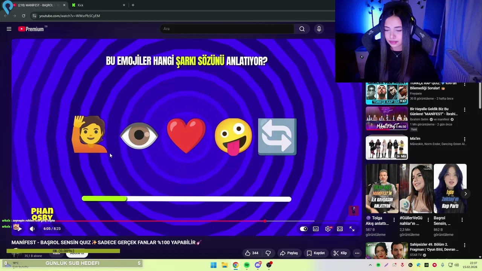Image resolution: width=482 pixels, height=271 pixels.
Task: Show next shorts with right chevron
Action: (465, 194)
